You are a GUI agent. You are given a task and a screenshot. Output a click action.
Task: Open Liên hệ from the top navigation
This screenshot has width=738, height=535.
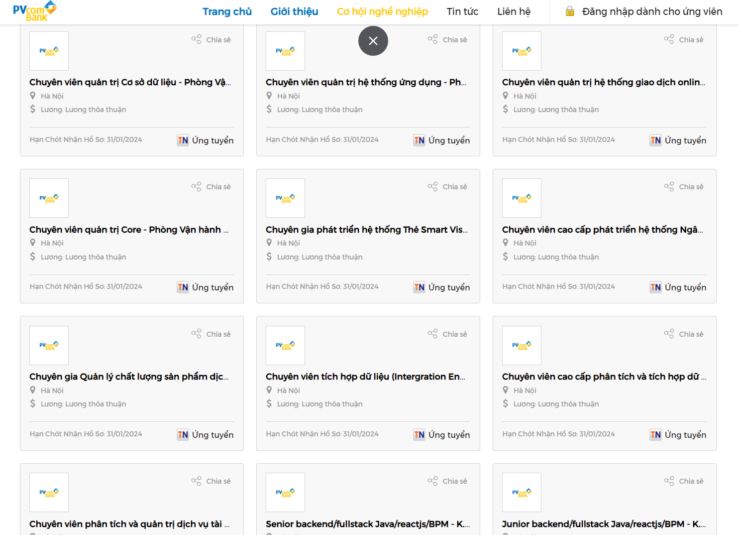514,11
